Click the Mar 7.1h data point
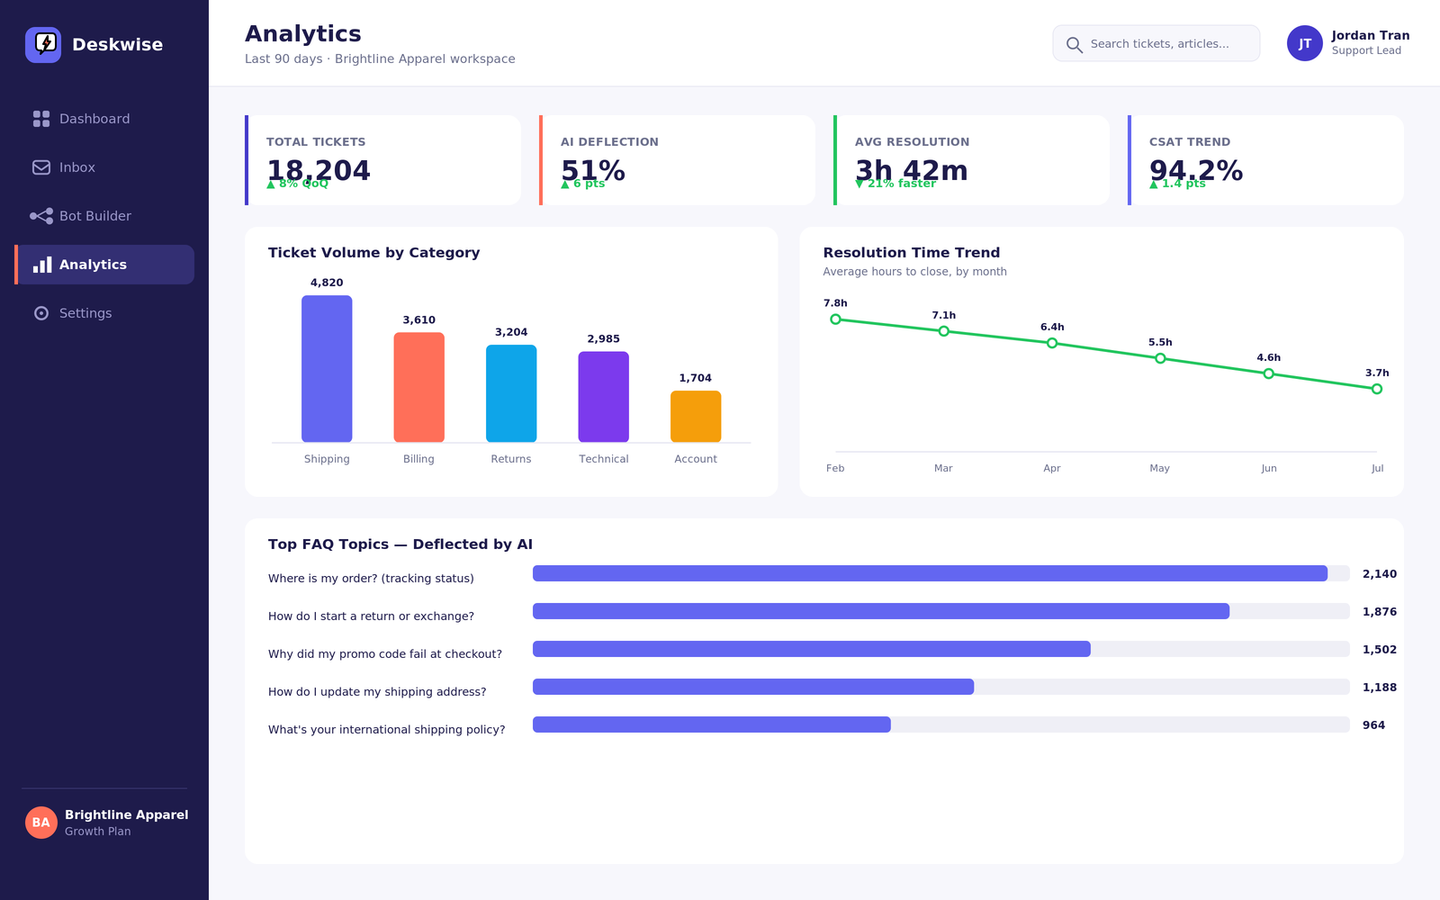 [944, 331]
